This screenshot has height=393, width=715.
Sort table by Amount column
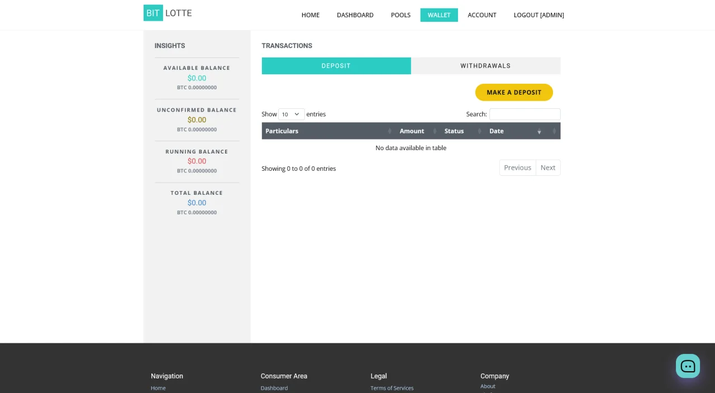click(x=418, y=131)
